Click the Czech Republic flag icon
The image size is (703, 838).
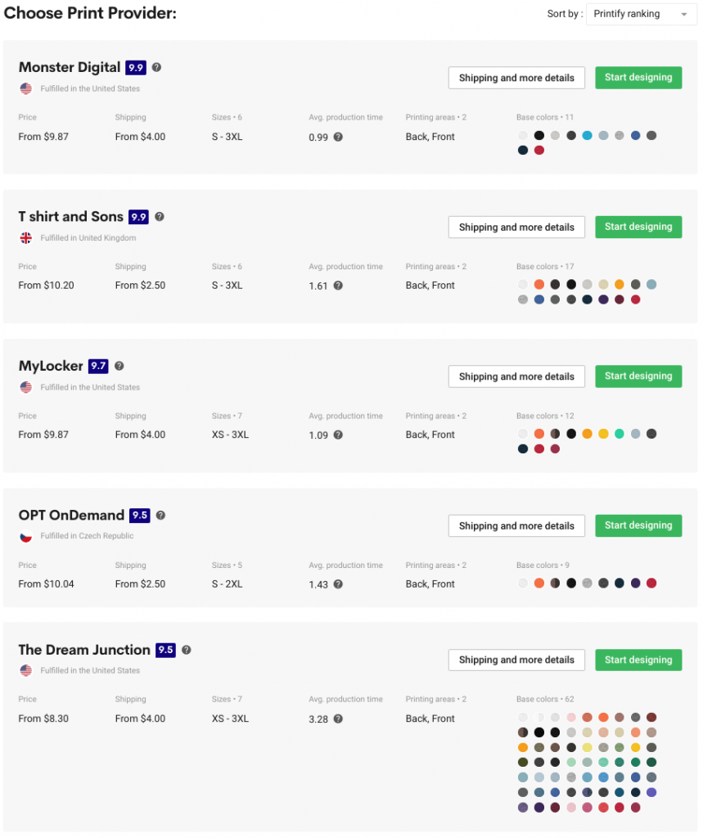pyautogui.click(x=26, y=537)
